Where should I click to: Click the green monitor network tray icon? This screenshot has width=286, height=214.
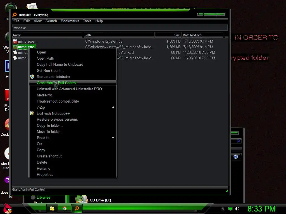point(230,209)
